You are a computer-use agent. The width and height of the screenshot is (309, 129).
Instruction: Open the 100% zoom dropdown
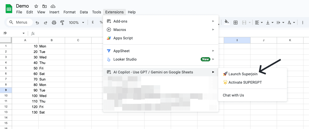(77, 23)
